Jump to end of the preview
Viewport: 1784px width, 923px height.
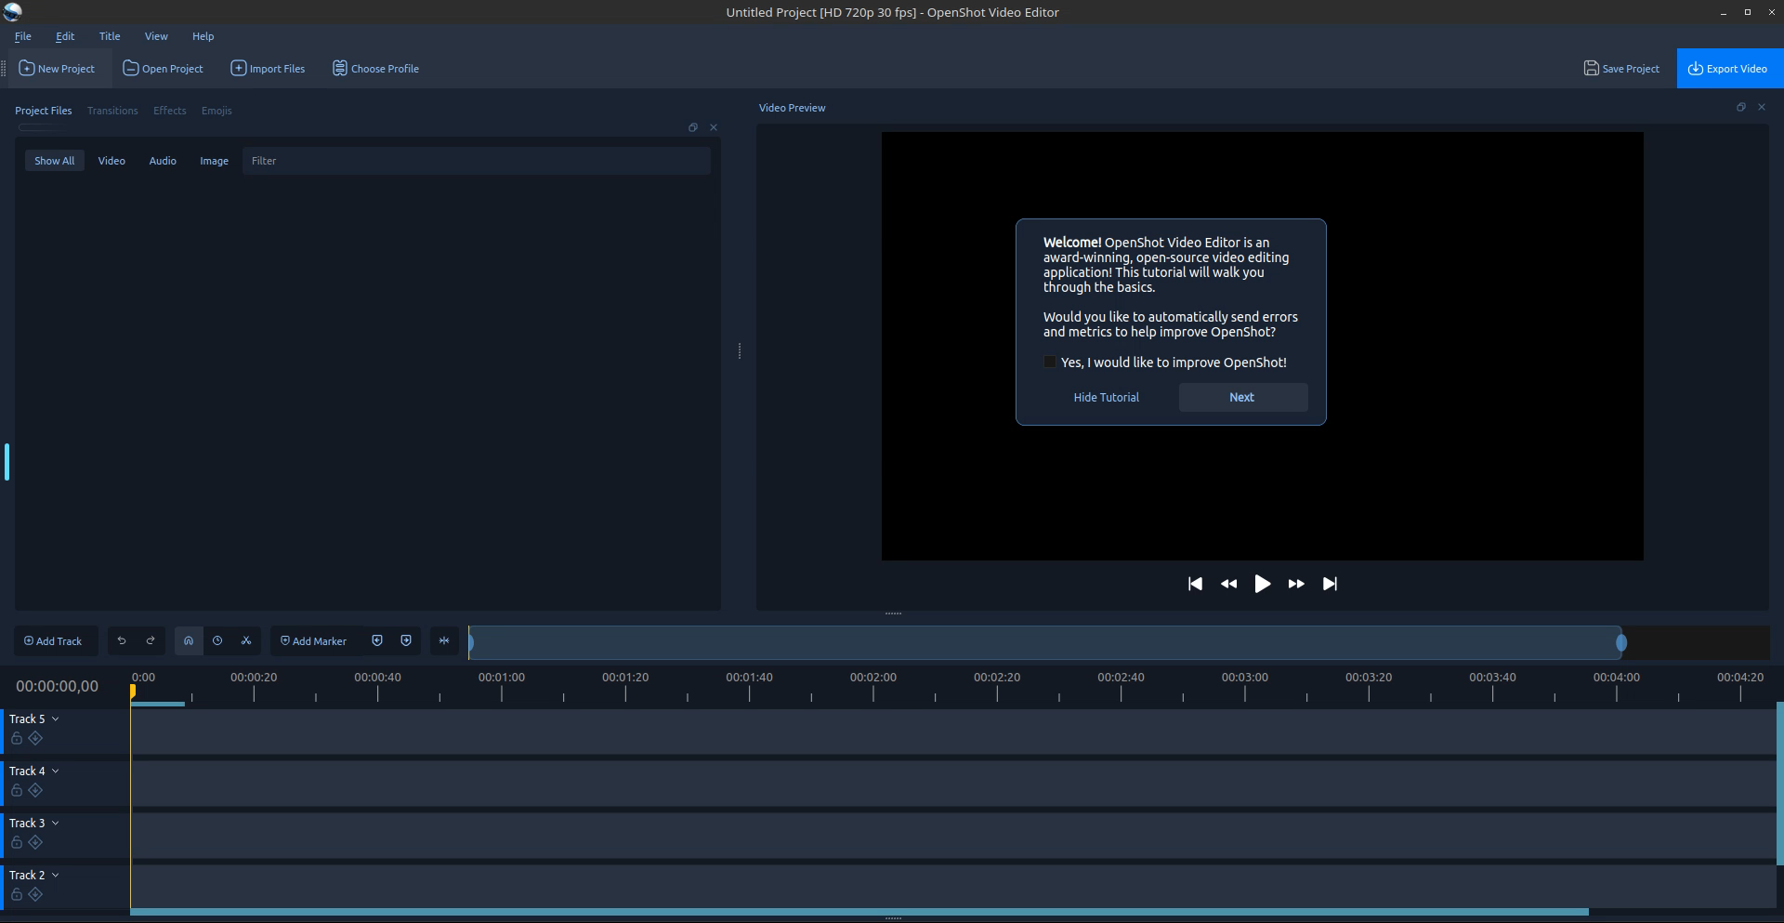pos(1330,584)
